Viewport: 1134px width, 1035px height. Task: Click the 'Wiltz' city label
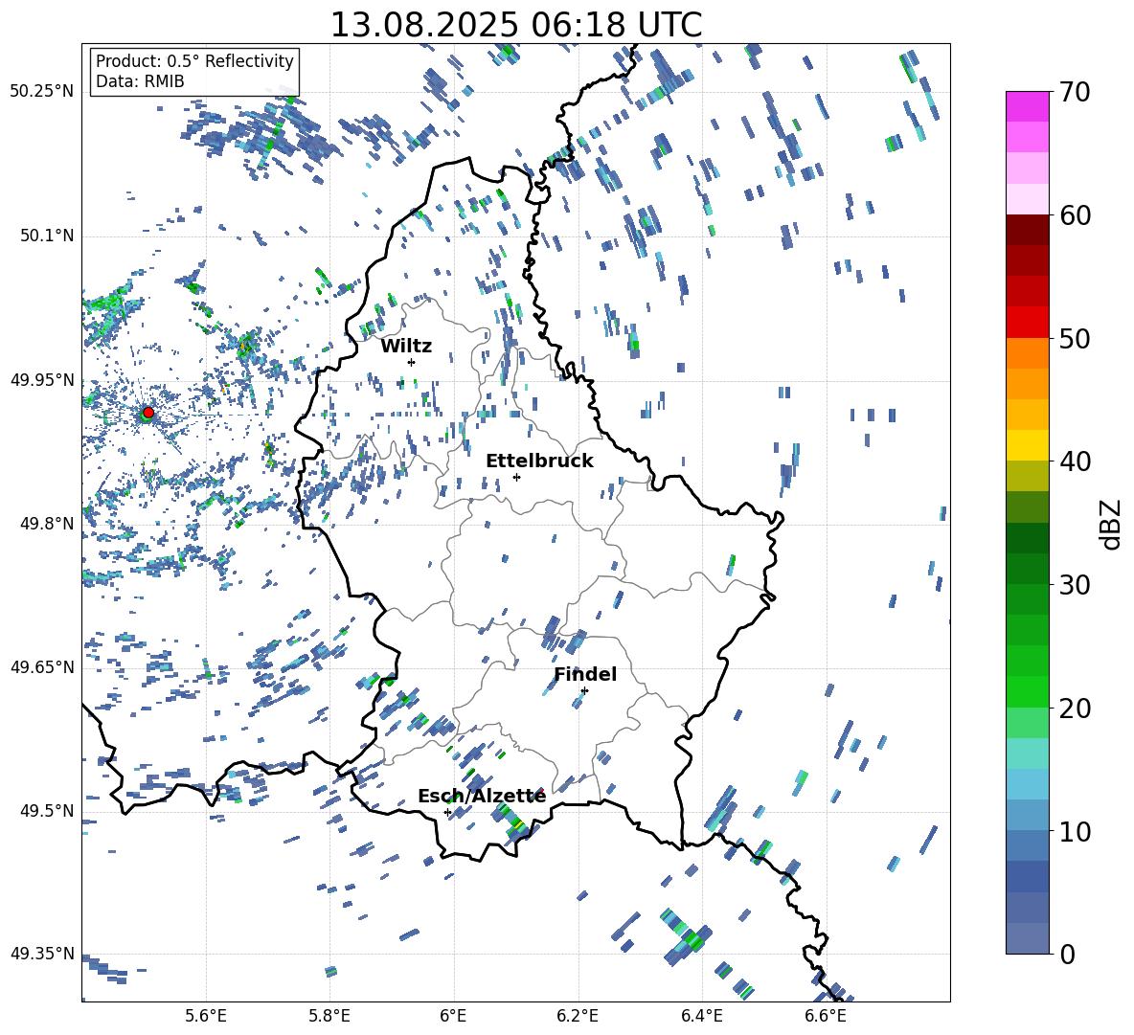[x=406, y=346]
